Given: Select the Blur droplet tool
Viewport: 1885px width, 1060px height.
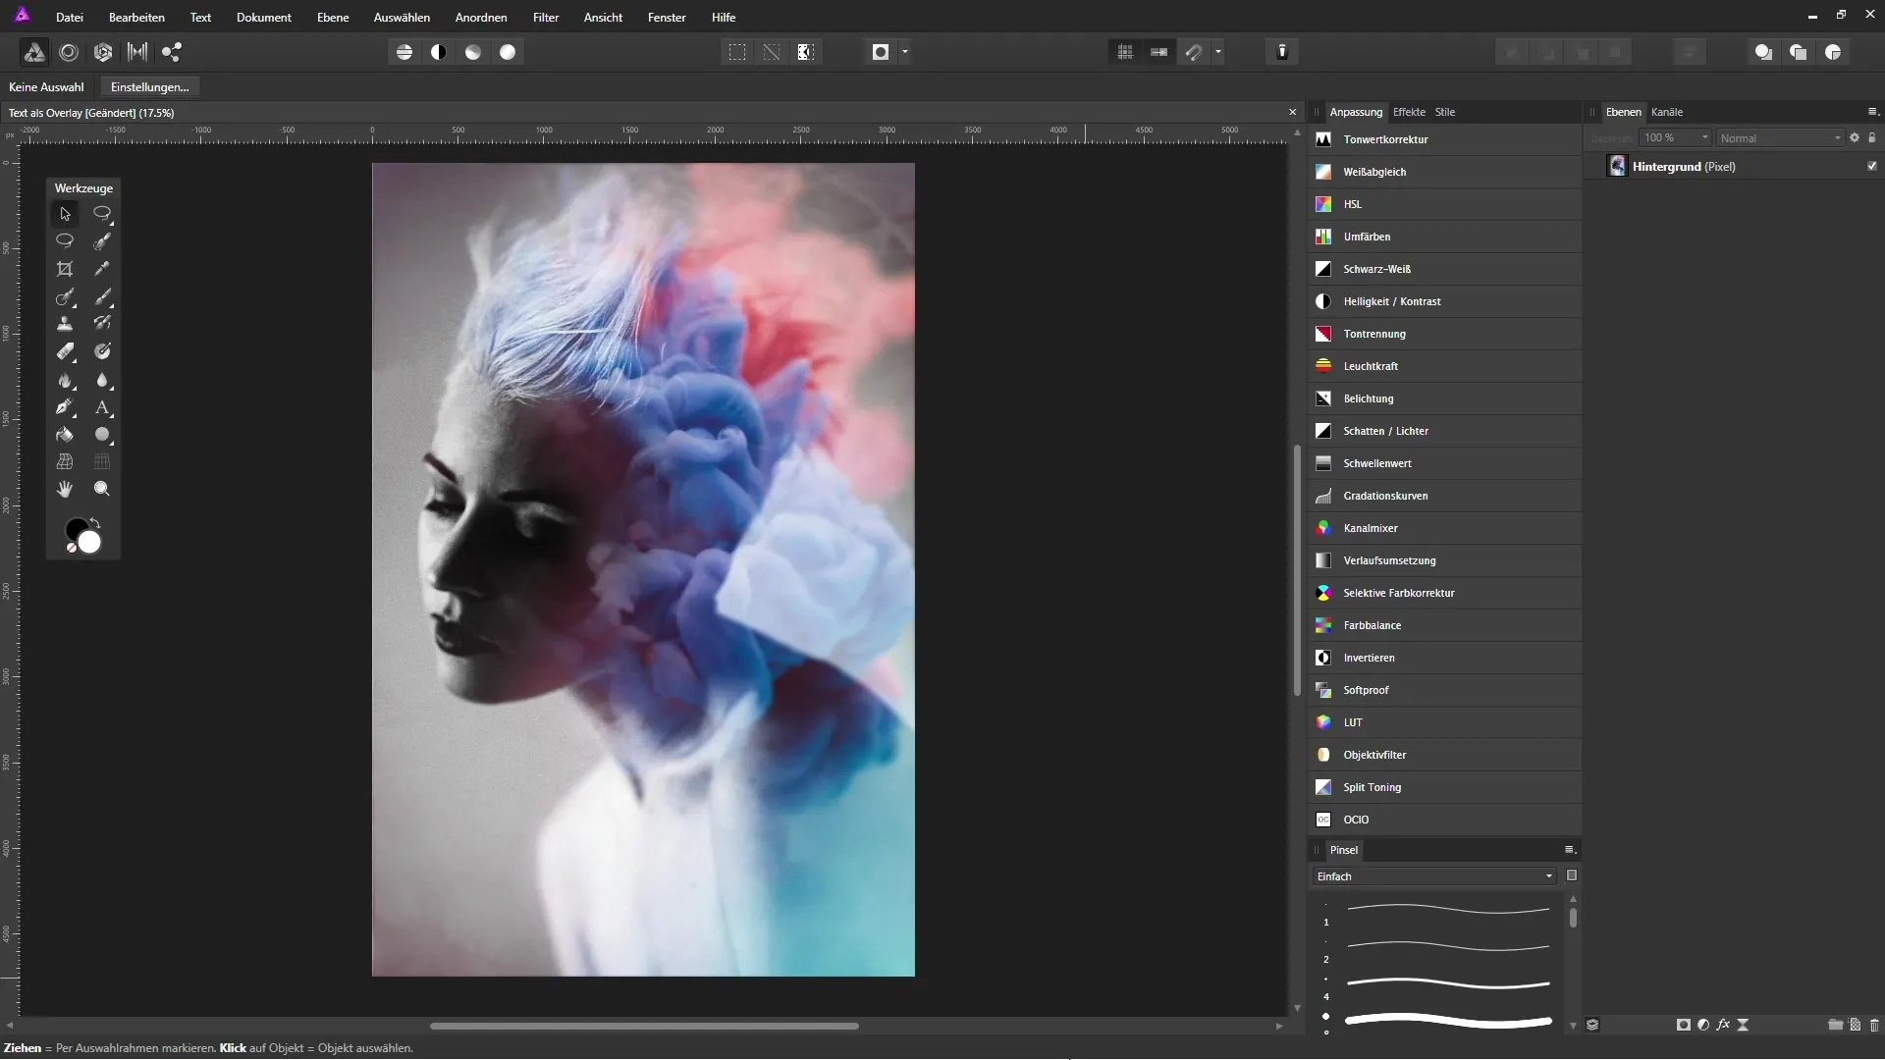Looking at the screenshot, I should click(x=102, y=380).
